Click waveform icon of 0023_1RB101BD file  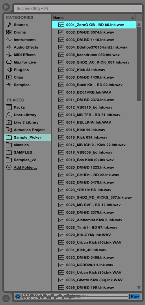click(61, 190)
